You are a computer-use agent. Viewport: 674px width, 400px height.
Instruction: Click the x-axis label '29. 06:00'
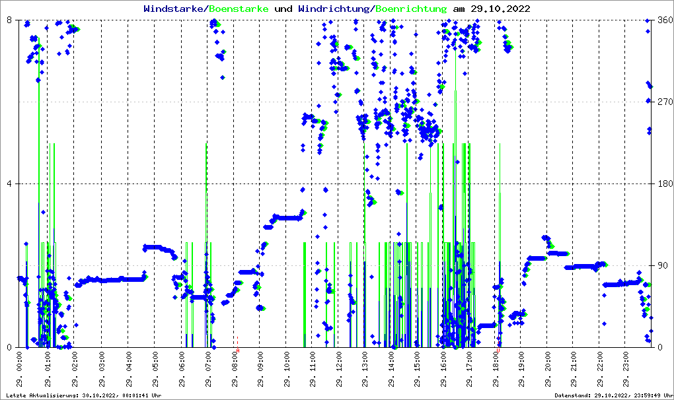182,369
